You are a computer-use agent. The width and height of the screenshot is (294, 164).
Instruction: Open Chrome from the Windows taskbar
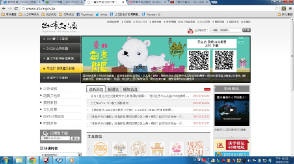tap(32, 160)
